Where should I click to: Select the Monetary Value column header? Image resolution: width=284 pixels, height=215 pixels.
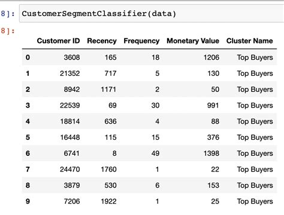[193, 41]
